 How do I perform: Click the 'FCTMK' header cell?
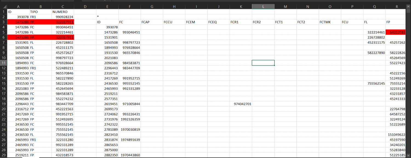point(330,22)
